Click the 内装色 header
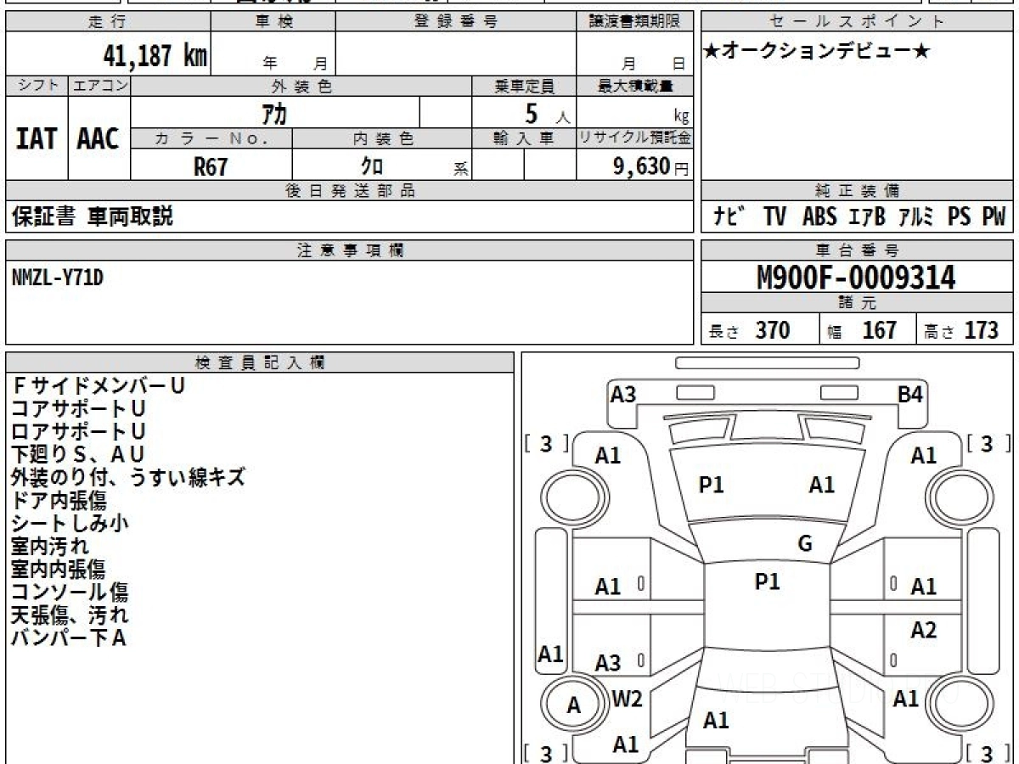The width and height of the screenshot is (1019, 764). [382, 138]
